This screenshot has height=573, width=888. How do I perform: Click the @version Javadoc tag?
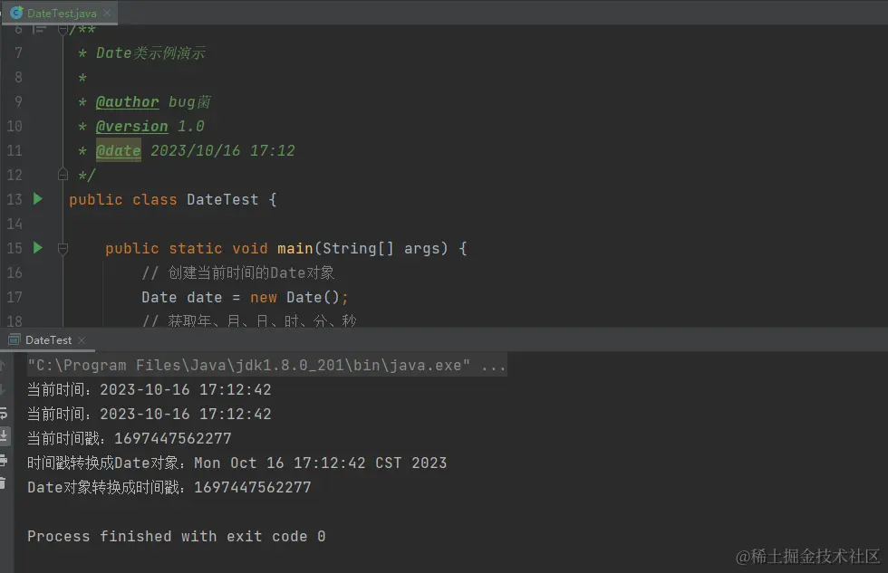click(132, 126)
